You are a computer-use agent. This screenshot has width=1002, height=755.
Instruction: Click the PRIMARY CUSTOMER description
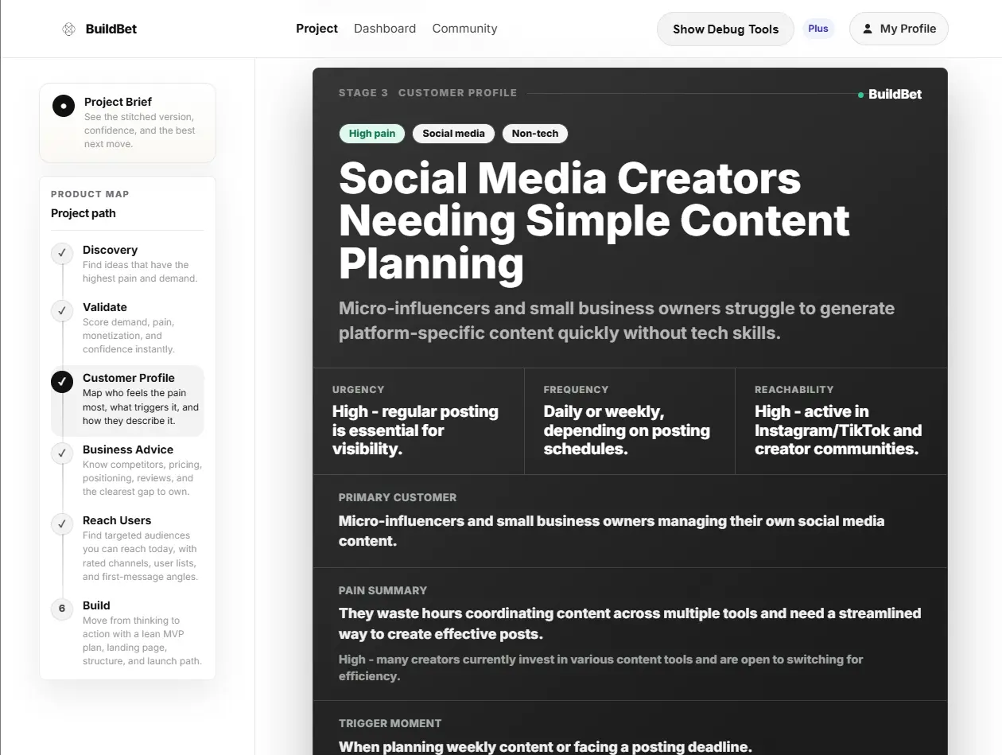pyautogui.click(x=612, y=531)
